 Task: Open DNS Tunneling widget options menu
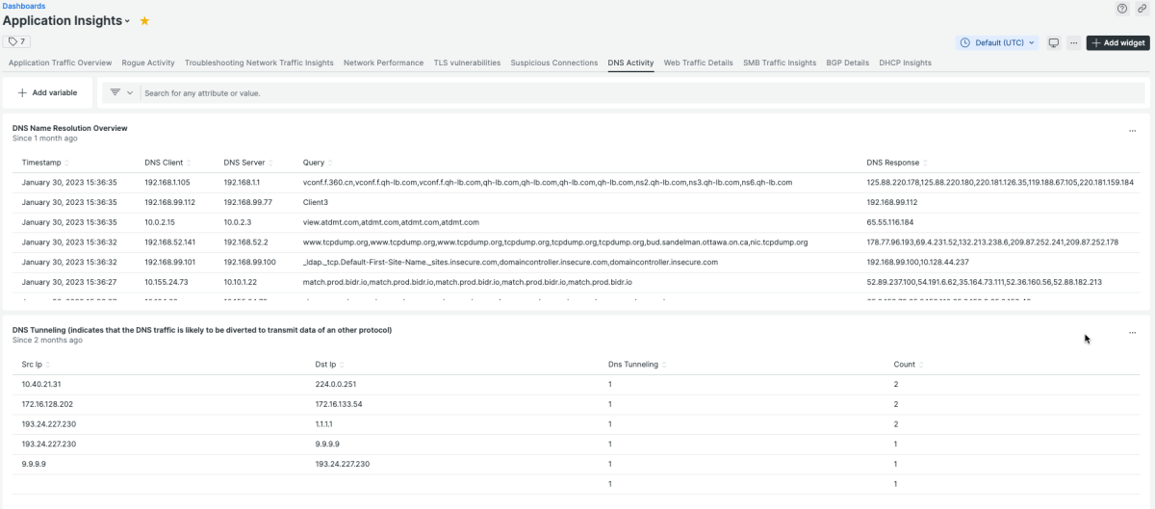pyautogui.click(x=1132, y=333)
